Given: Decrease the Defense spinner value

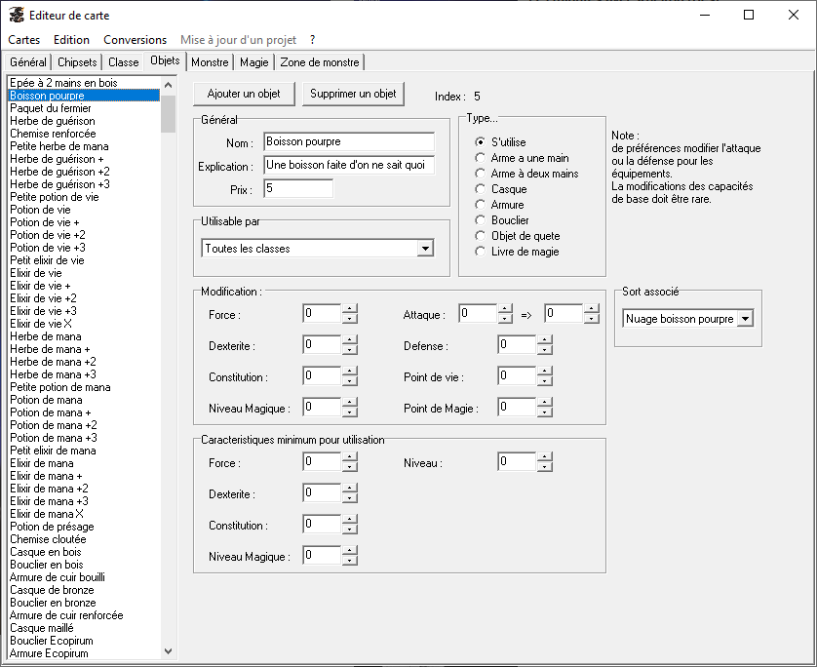Looking at the screenshot, I should tap(544, 350).
